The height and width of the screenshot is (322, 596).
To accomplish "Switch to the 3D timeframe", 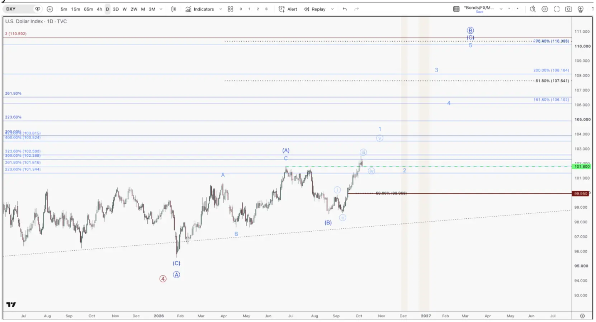I will click(116, 9).
